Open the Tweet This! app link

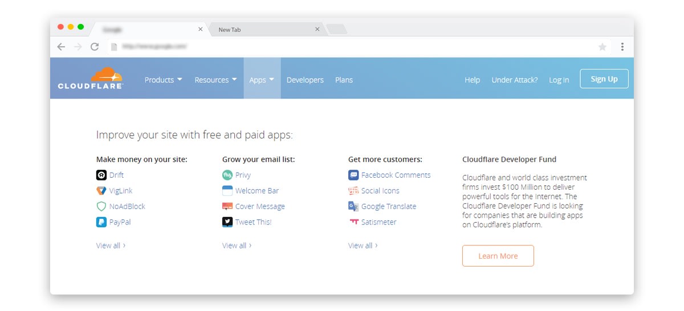253,222
